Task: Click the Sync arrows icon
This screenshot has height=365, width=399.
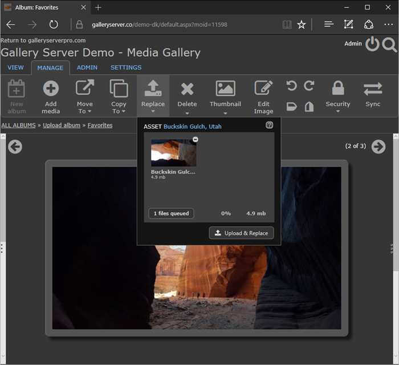Action: tap(373, 89)
